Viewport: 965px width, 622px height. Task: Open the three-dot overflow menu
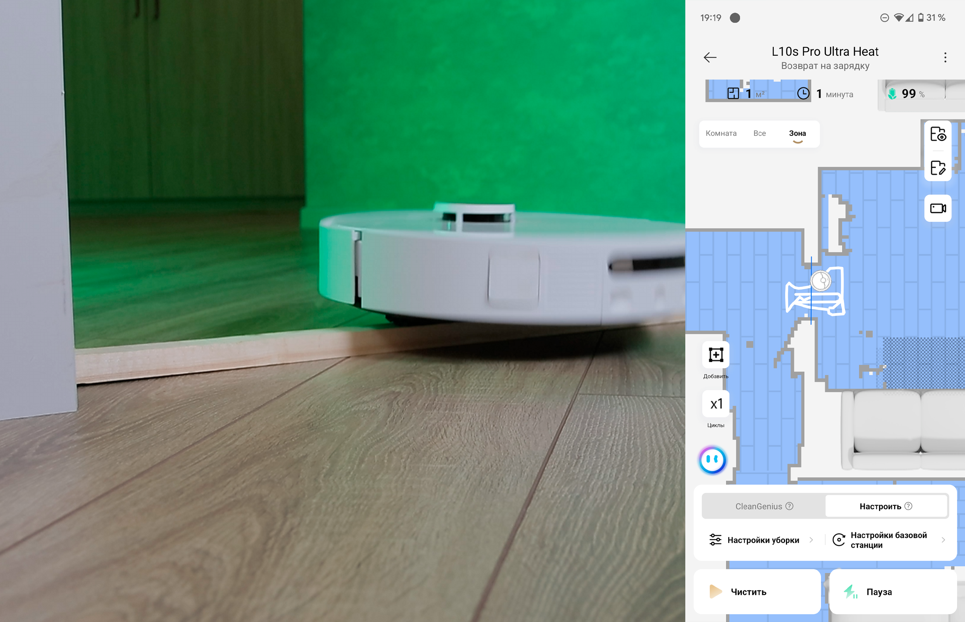click(x=945, y=57)
